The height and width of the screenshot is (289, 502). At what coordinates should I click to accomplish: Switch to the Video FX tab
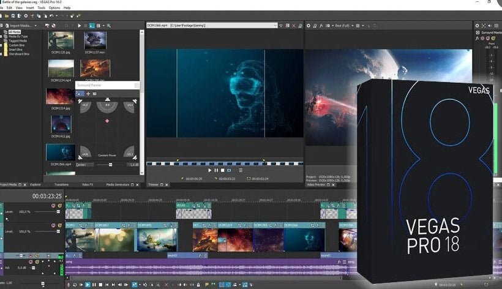tap(88, 185)
